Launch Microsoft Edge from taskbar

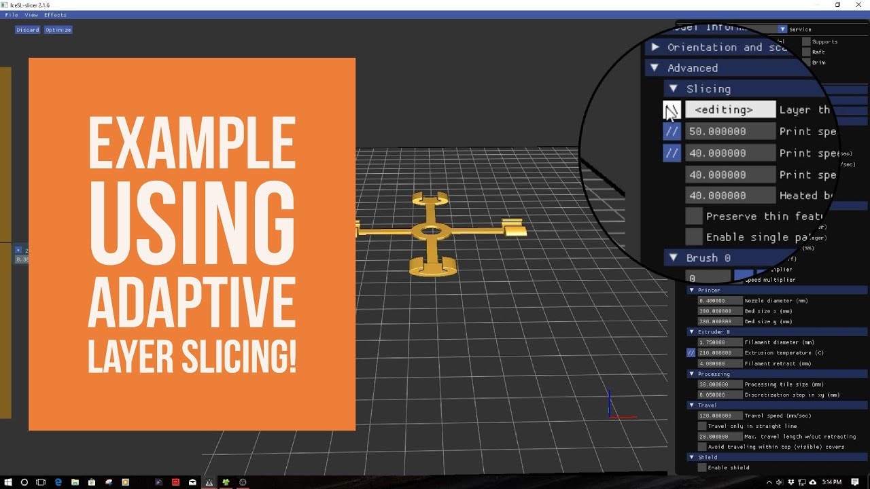[x=58, y=482]
